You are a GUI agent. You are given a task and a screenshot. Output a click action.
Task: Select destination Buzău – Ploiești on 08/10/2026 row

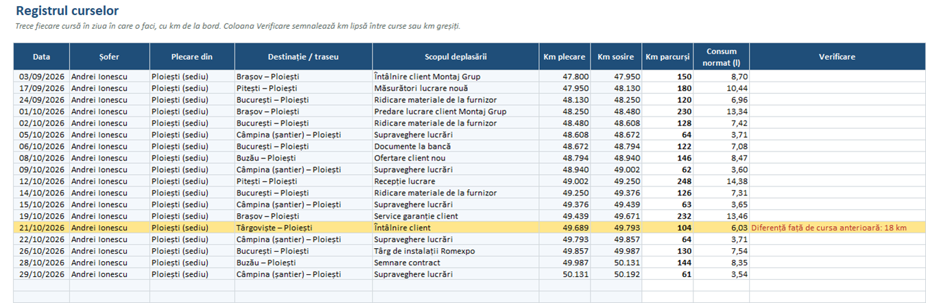[x=303, y=158]
